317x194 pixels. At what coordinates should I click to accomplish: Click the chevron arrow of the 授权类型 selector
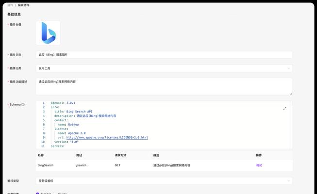(288, 181)
